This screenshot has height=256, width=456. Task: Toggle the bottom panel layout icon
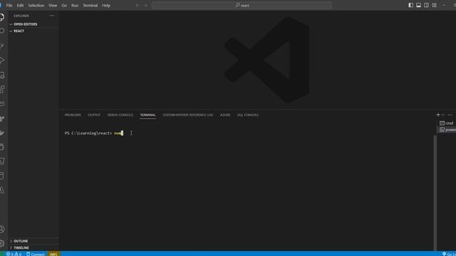click(x=418, y=5)
